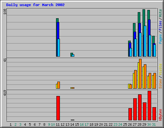164x128 pixels.
Task: Click day 11 on the x-axis
Action: (58, 124)
